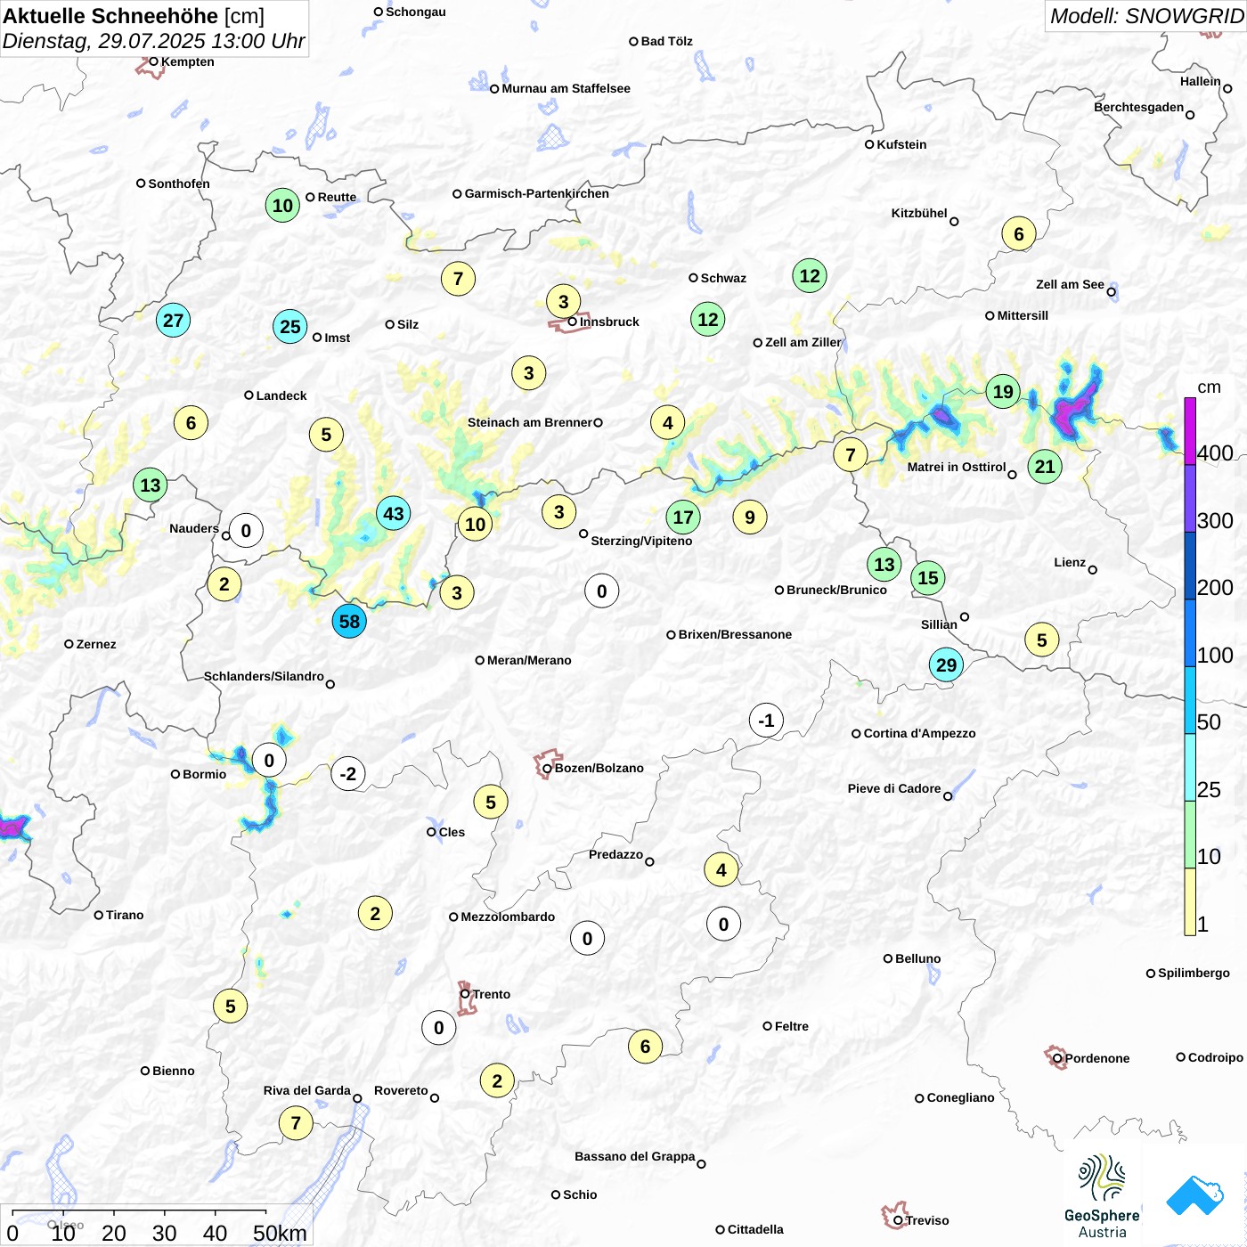1247x1247 pixels.
Task: Click the Sterzing/Vipiteno label
Action: 641,541
